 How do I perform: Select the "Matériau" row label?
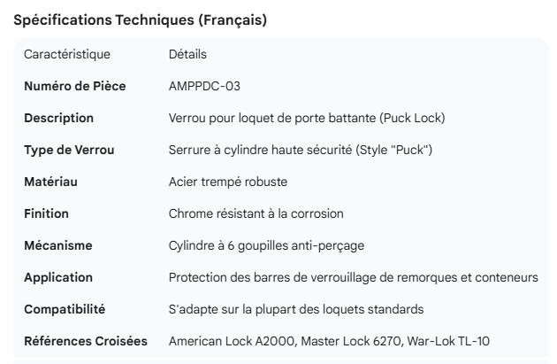point(53,182)
